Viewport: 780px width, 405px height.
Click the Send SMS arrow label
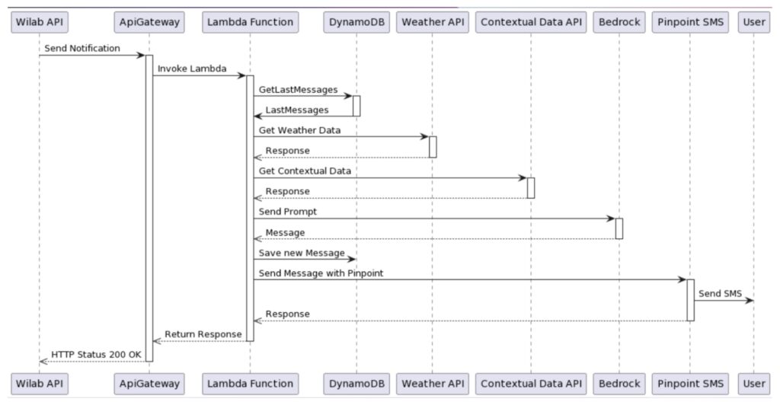pos(720,294)
